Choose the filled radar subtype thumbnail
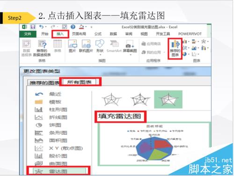 (168, 99)
